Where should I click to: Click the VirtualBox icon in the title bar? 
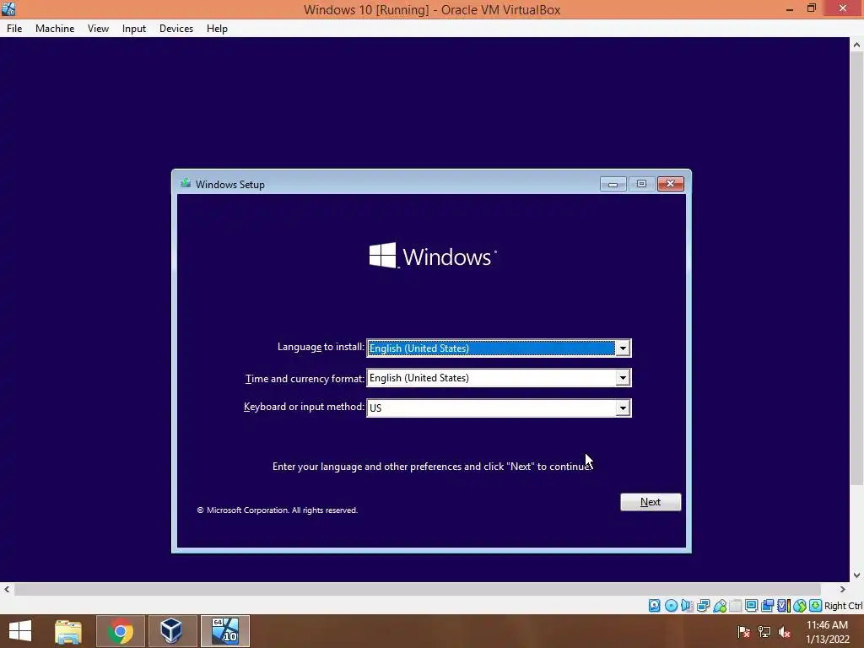coord(8,8)
